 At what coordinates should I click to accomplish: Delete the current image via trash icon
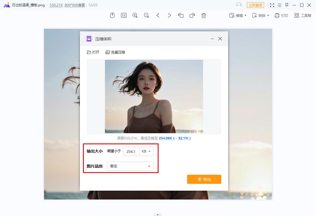pyautogui.click(x=203, y=15)
